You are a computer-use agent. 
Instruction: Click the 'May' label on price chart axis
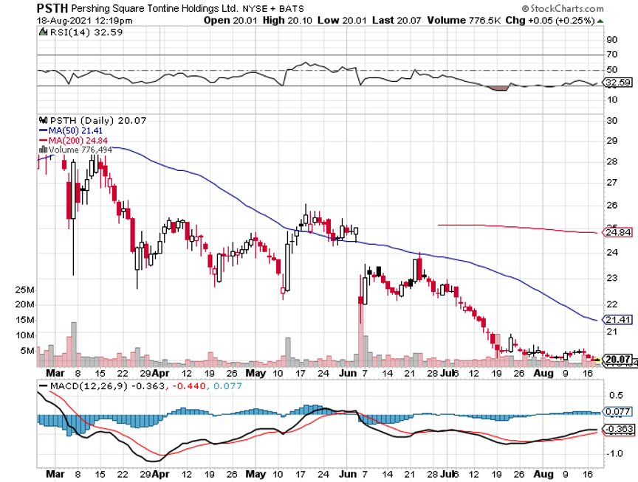coord(256,373)
